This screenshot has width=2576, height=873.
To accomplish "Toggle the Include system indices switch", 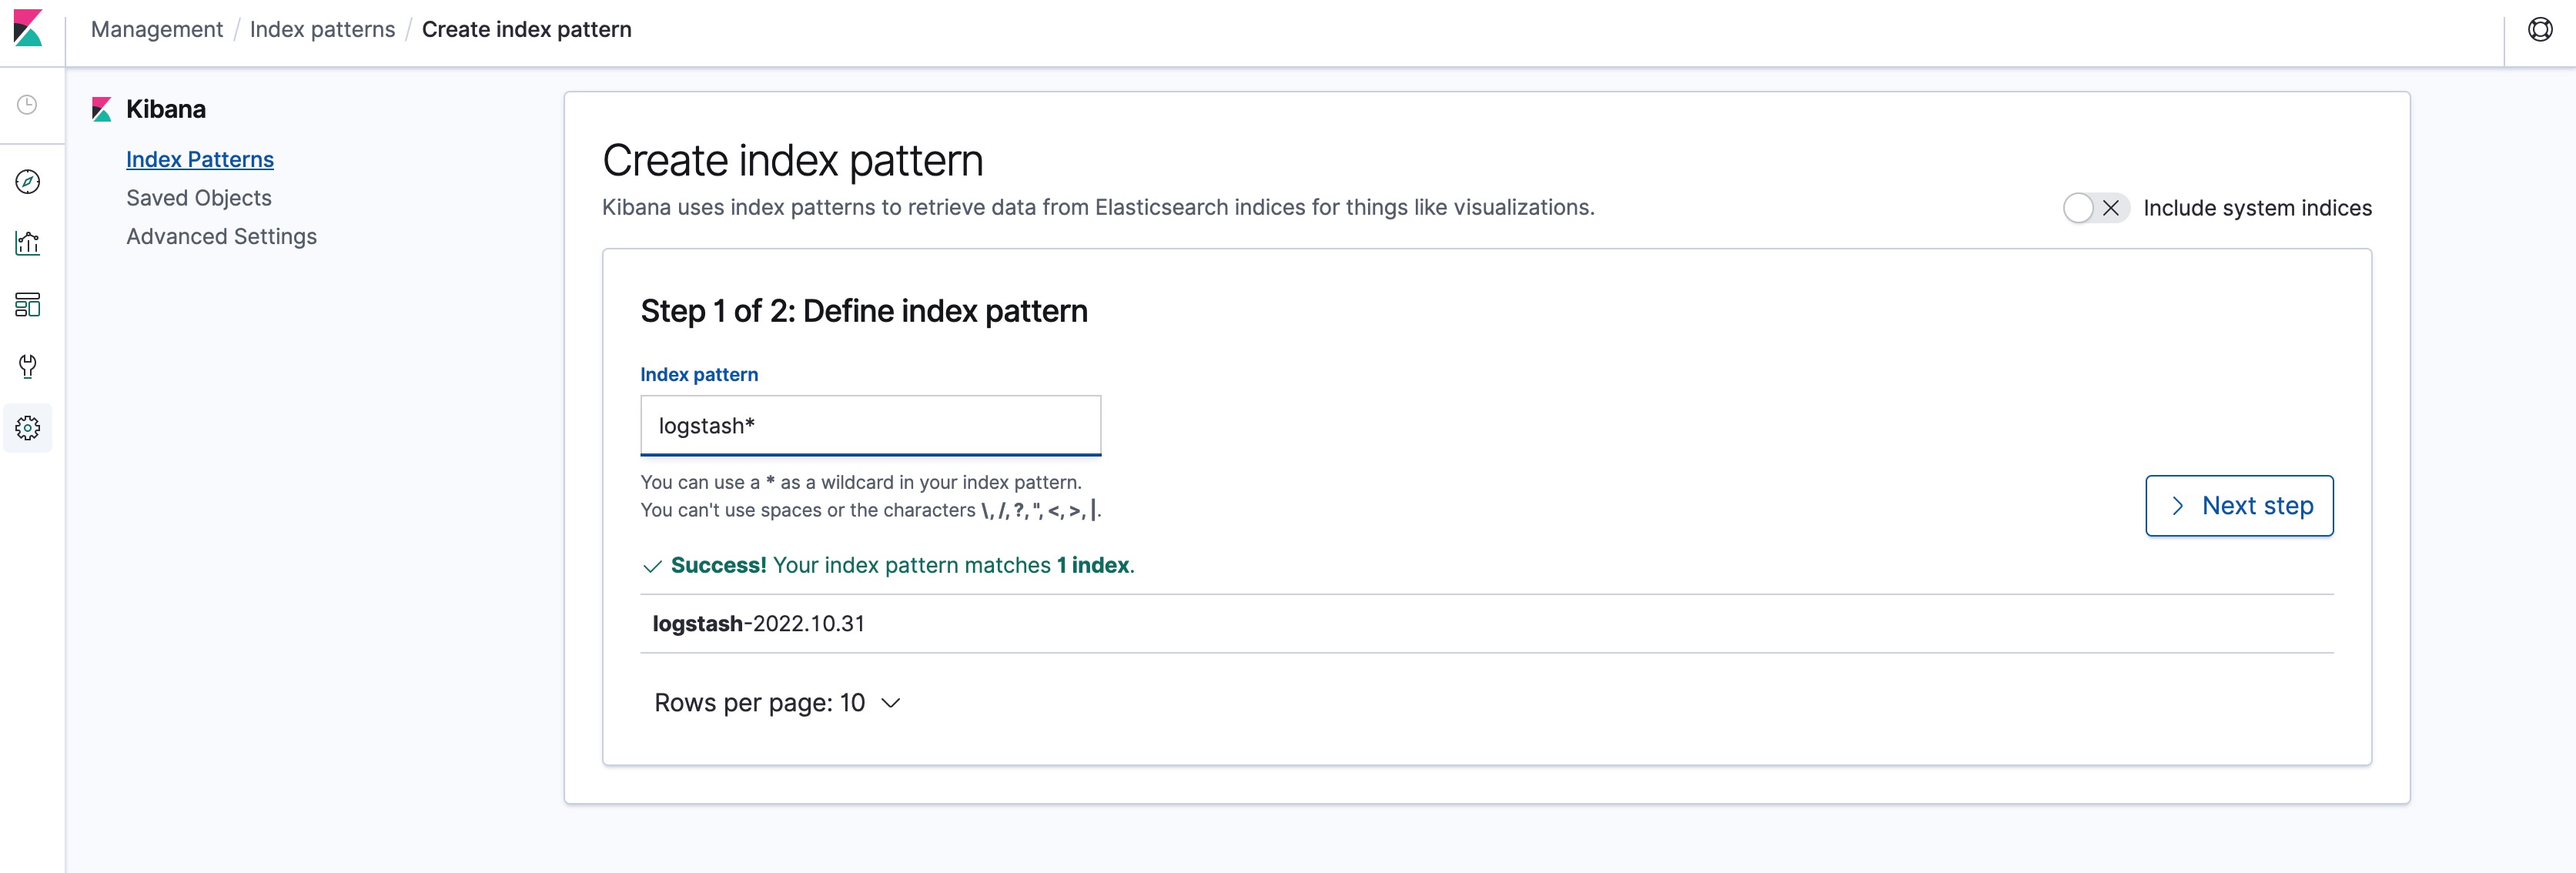I will (x=2095, y=208).
